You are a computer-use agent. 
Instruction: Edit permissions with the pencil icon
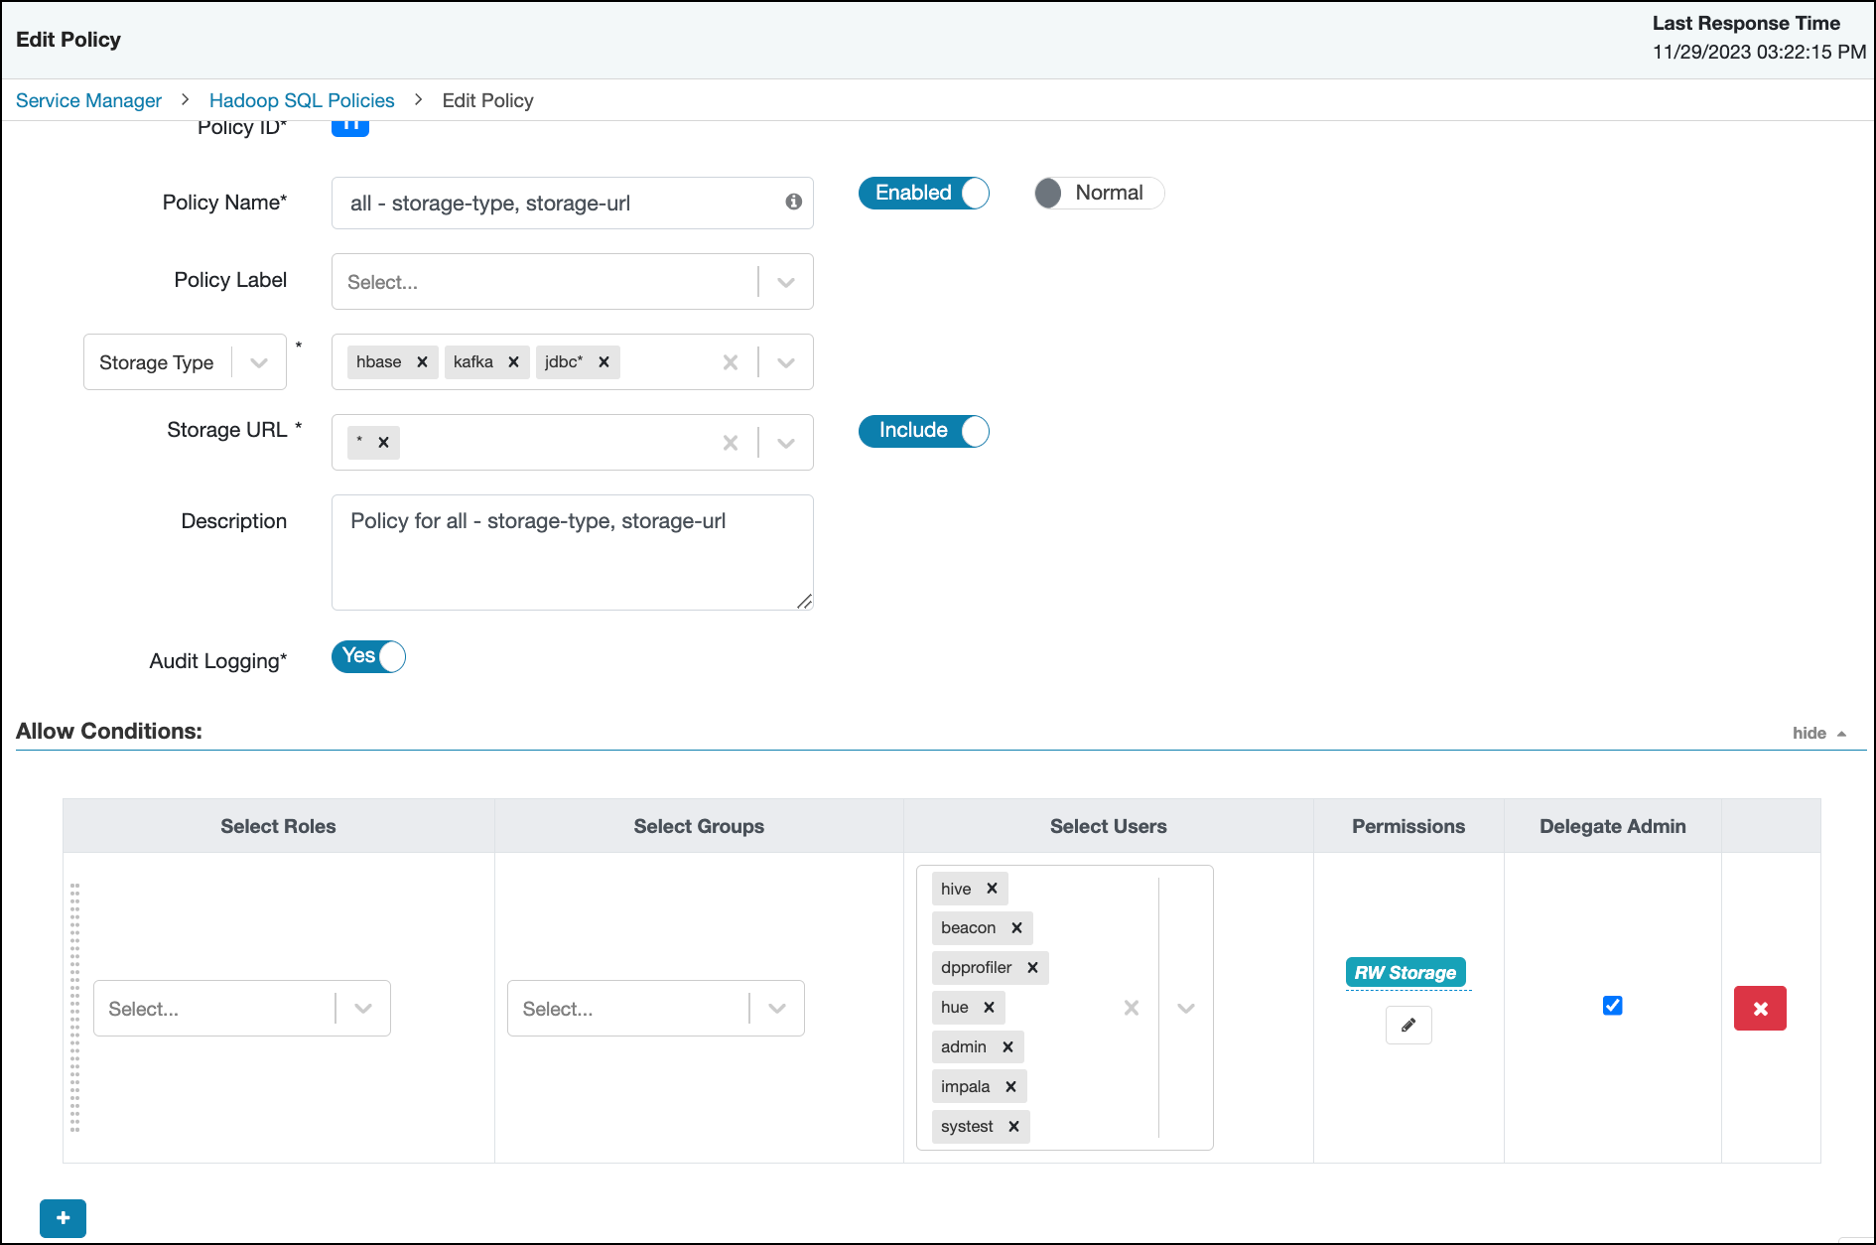1407,1025
